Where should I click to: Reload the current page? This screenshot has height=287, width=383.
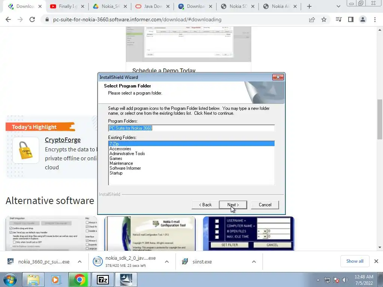32,19
